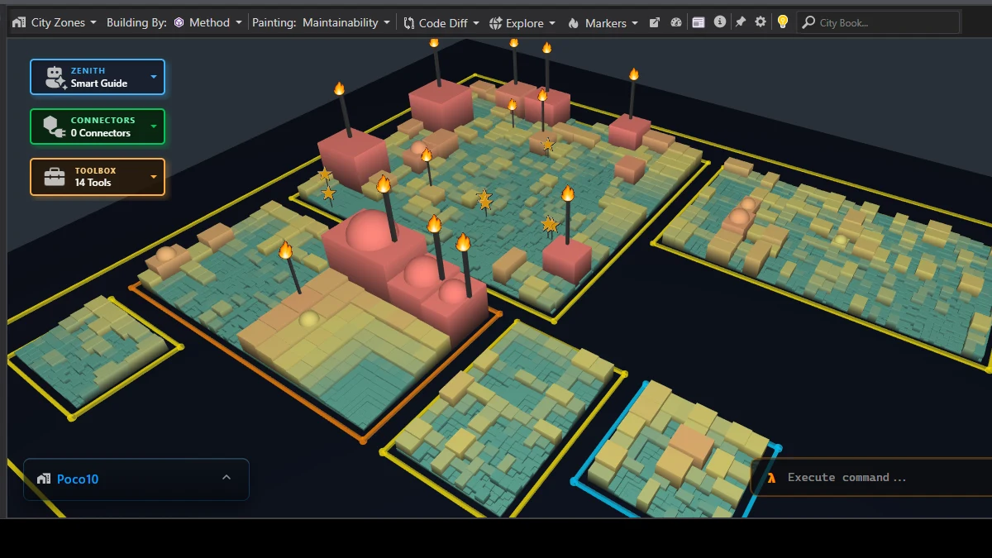Expand the Connectors panel dropdown arrow
The image size is (992, 558).
click(154, 126)
